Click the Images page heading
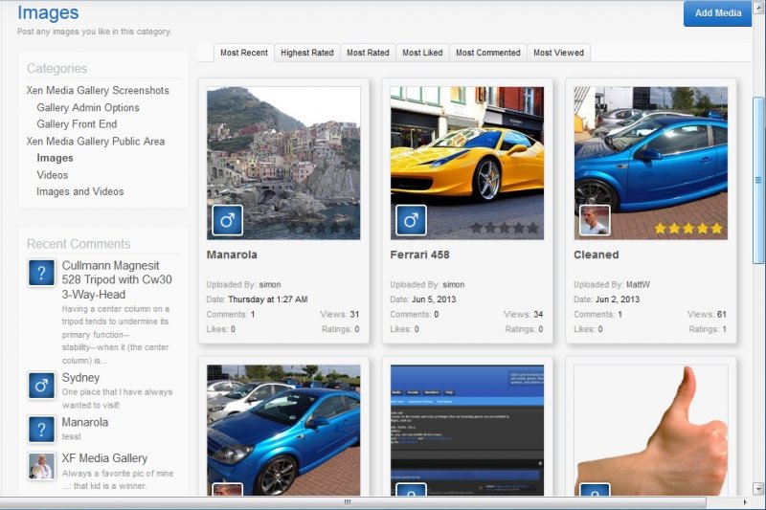Image resolution: width=766 pixels, height=510 pixels. (x=48, y=12)
